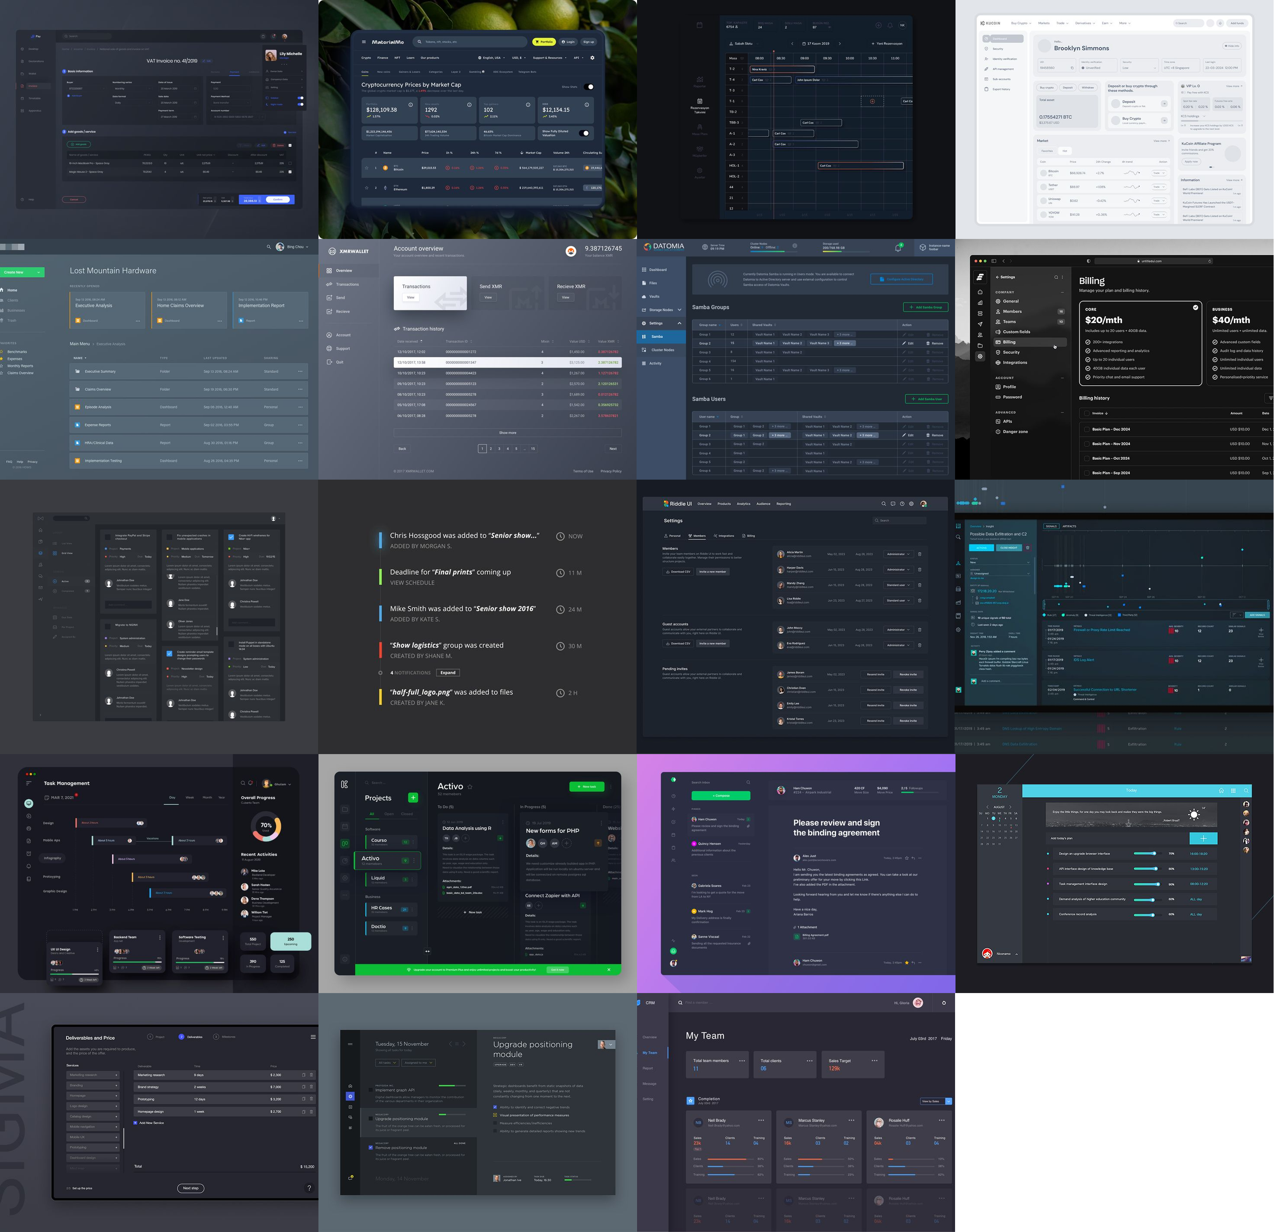
Task: Star the Bitcoin row in MaterialMe table
Action: point(367,168)
